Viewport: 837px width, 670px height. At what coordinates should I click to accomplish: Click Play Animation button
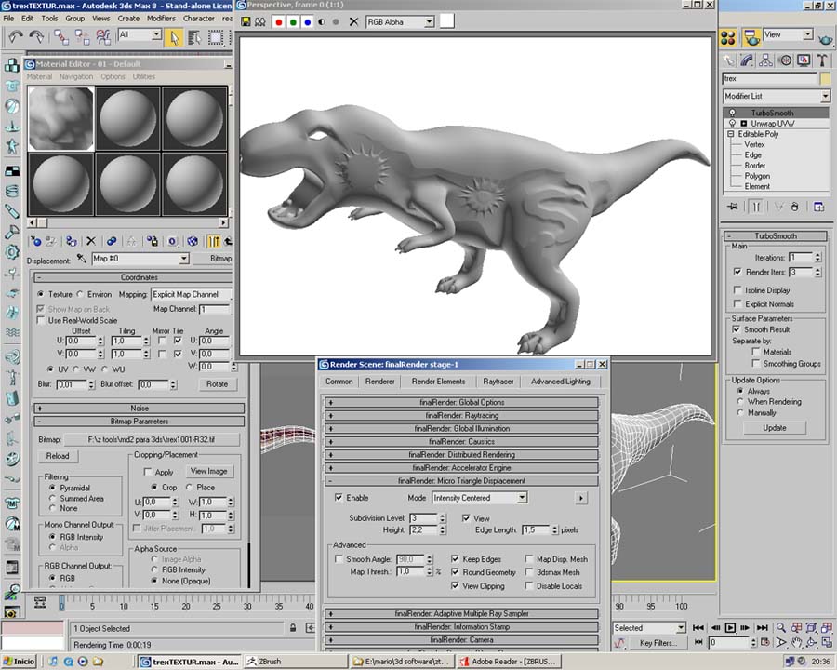point(730,628)
